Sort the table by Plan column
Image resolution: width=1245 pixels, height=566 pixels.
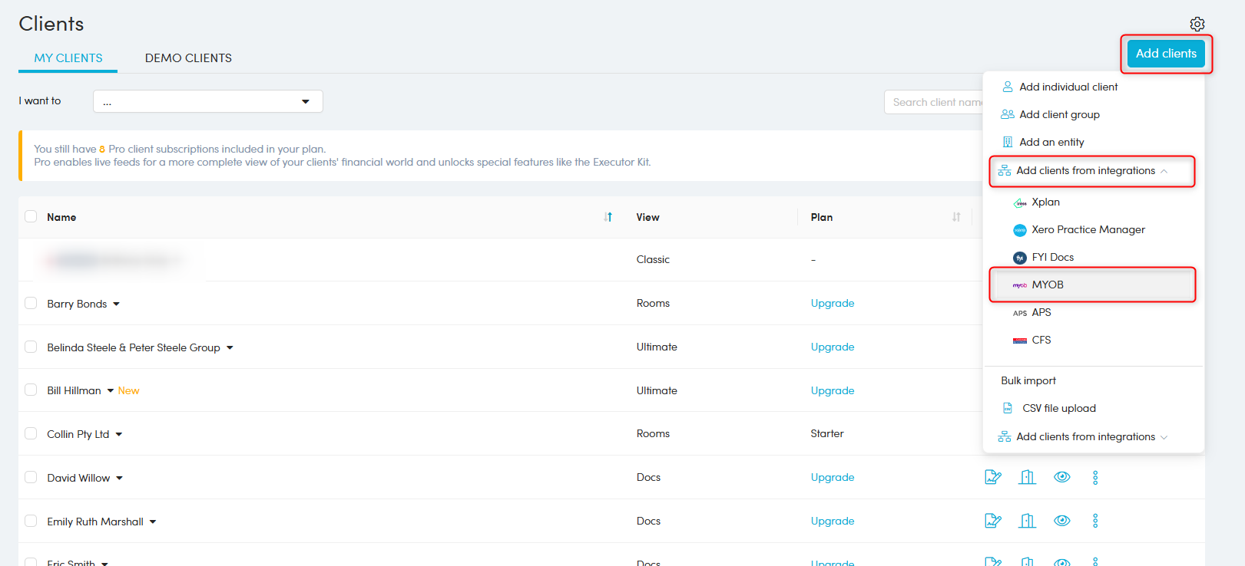coord(955,217)
